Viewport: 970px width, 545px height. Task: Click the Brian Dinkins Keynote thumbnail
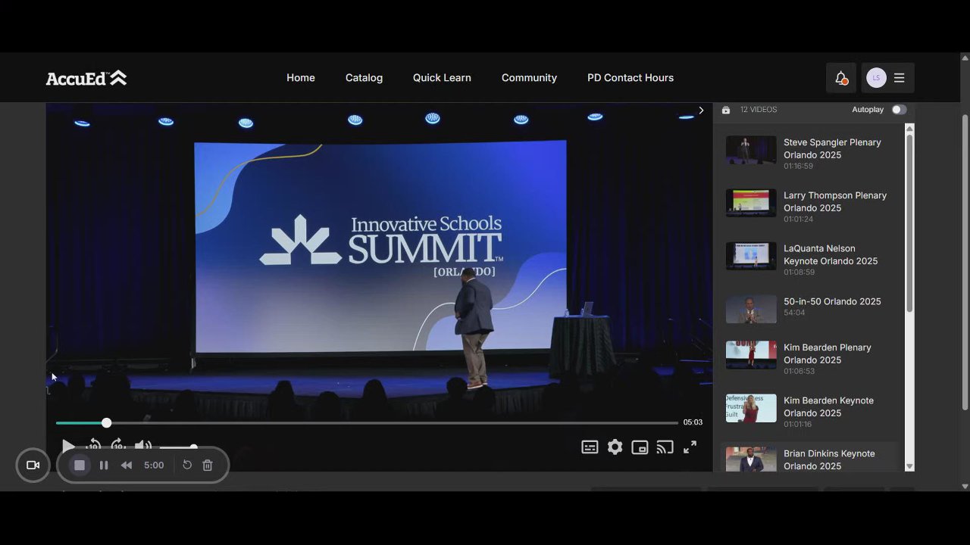tap(751, 459)
